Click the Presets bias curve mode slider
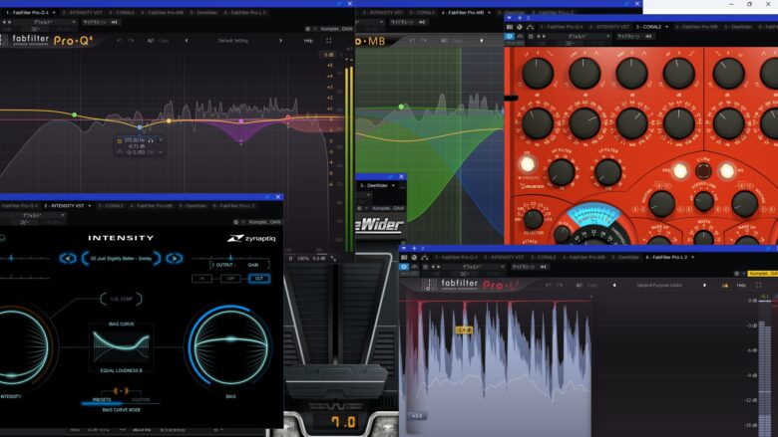 99,402
